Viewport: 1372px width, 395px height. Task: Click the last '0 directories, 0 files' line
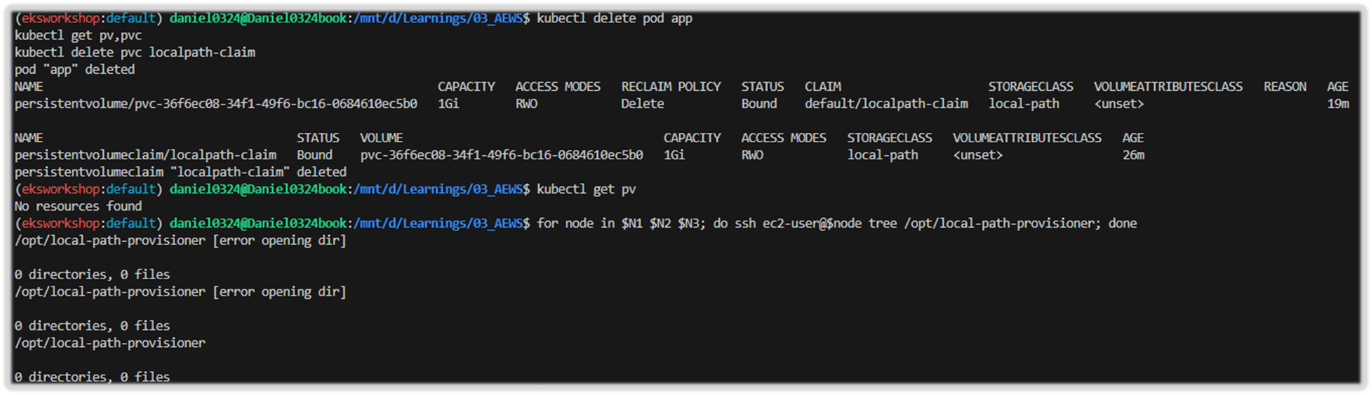(x=92, y=377)
